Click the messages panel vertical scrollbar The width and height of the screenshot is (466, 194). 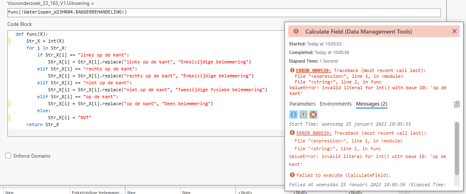[x=457, y=148]
